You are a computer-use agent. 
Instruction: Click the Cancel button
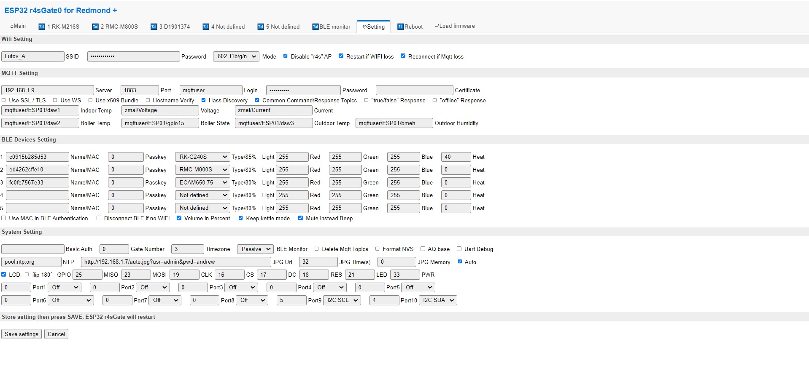pos(56,334)
